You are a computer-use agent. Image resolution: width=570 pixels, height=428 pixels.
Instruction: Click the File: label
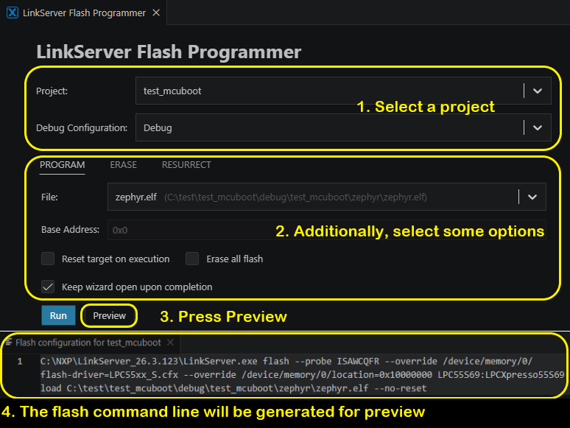49,197
